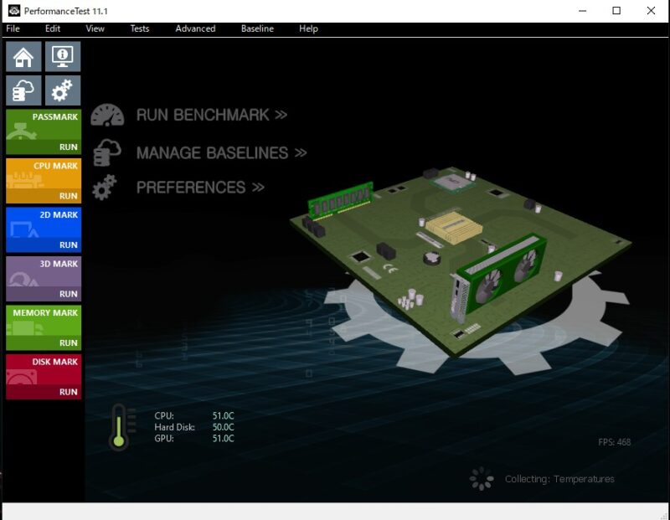Open the Edit menu
The image size is (670, 520).
click(53, 28)
